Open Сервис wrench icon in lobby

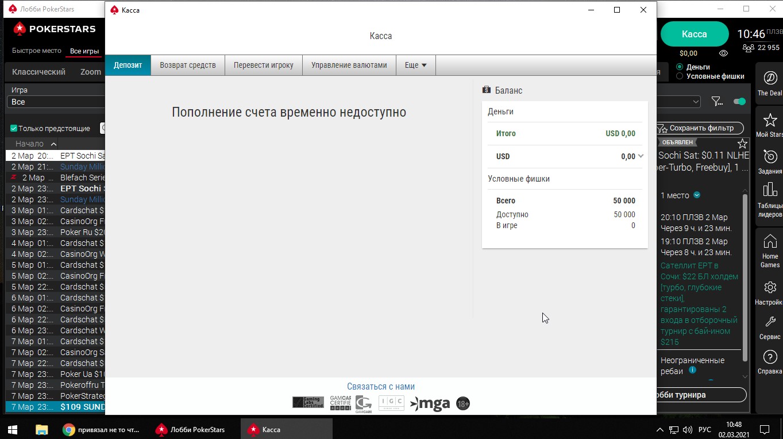pyautogui.click(x=770, y=322)
